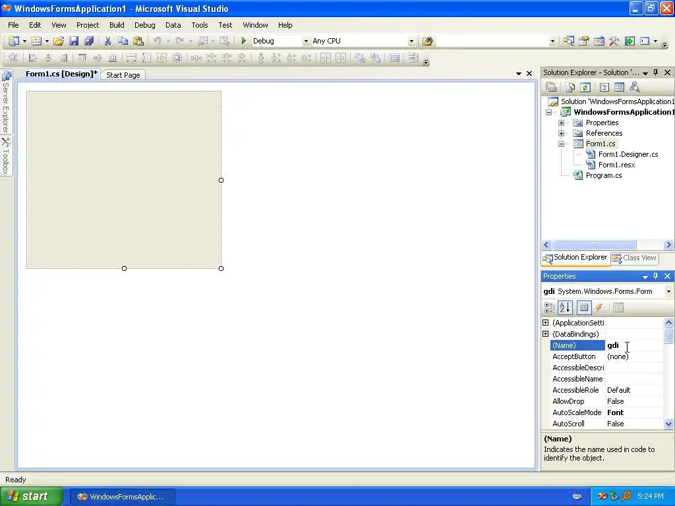Image resolution: width=675 pixels, height=506 pixels.
Task: Open the Command Window toolbar icon
Action: coord(645,41)
